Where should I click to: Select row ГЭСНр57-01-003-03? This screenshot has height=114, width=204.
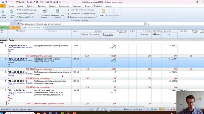[x=17, y=46]
